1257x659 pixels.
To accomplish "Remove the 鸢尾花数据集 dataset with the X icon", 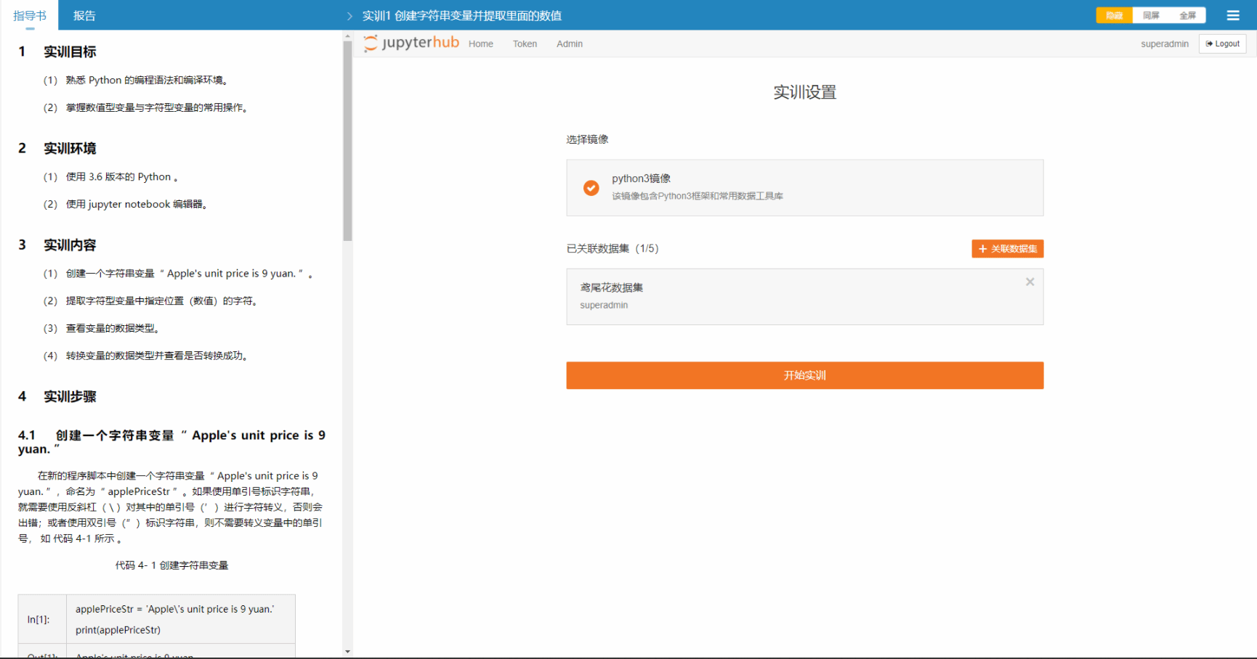I will pos(1030,282).
